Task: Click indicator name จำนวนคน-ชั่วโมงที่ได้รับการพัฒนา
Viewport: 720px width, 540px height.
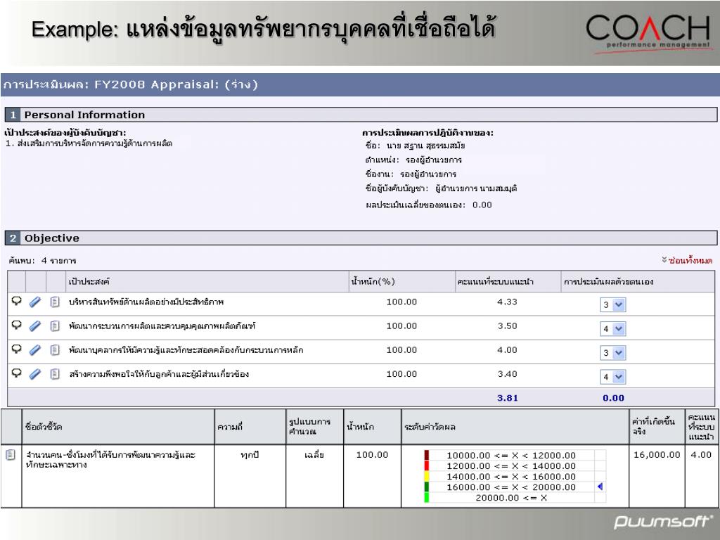Action: tap(110, 460)
